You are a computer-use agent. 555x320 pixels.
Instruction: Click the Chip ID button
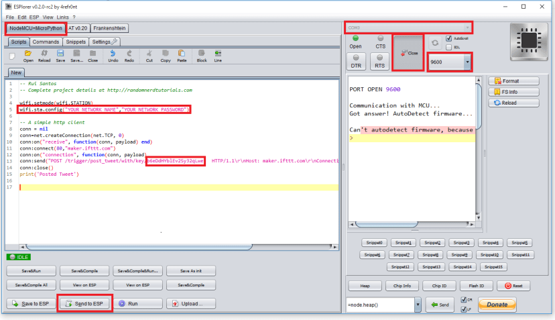click(439, 286)
